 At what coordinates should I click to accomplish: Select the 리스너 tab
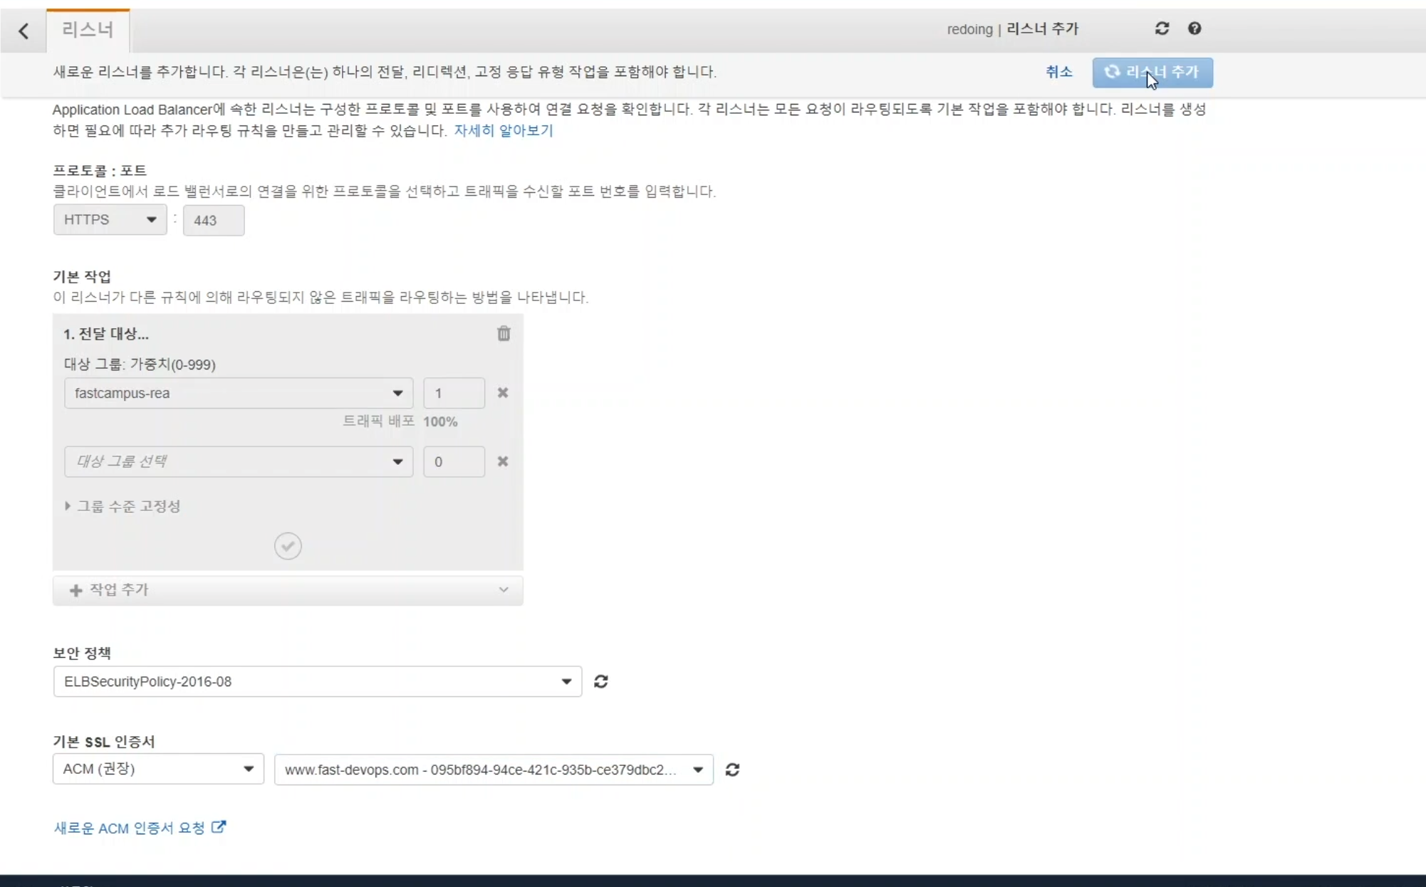pyautogui.click(x=88, y=30)
